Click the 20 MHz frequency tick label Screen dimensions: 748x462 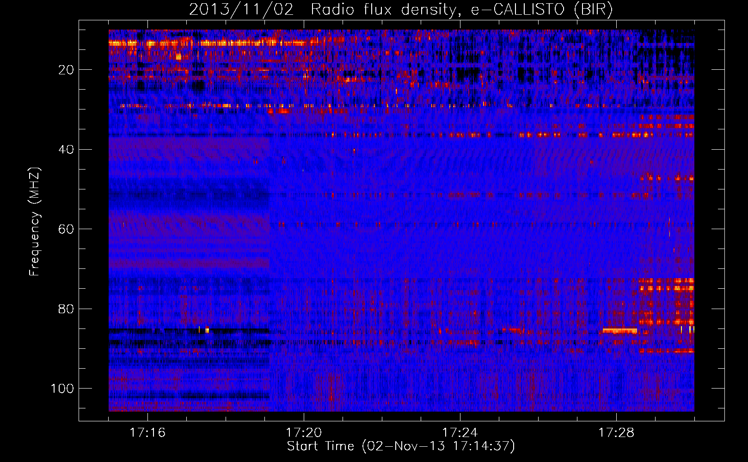pos(66,70)
